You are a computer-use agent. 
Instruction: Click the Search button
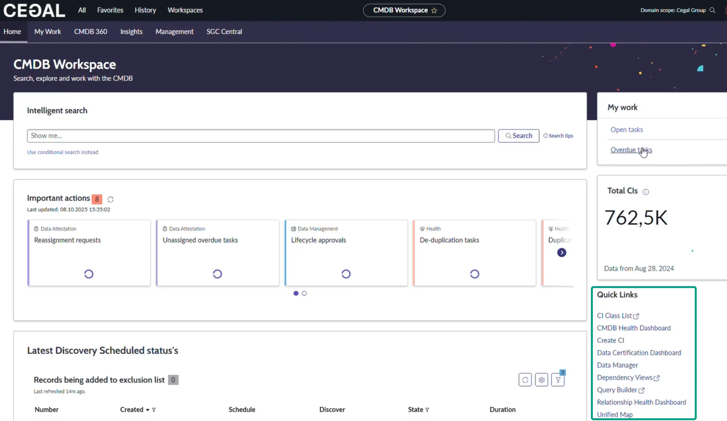(x=518, y=135)
